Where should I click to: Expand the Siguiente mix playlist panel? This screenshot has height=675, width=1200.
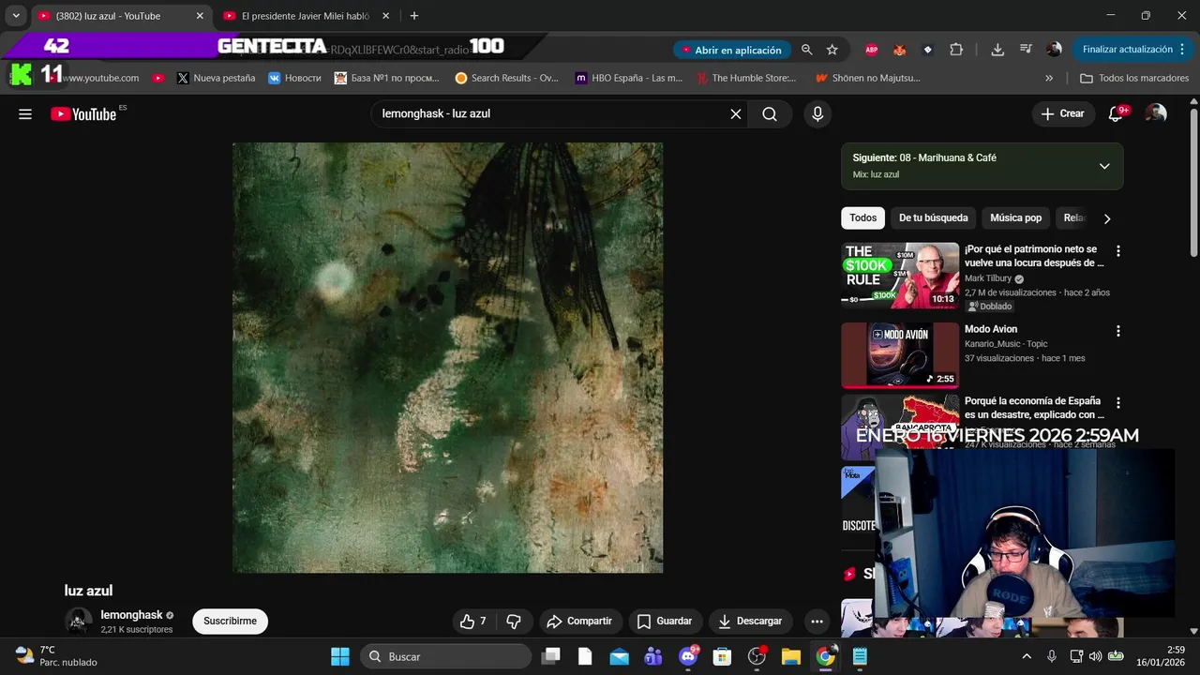point(1104,166)
